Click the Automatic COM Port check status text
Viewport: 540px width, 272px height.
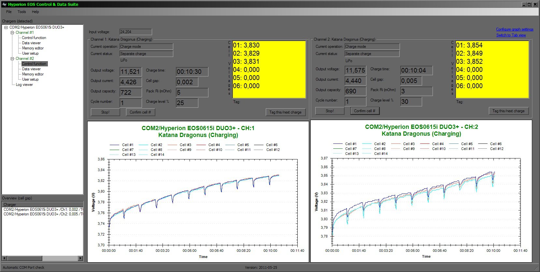[x=23, y=267]
